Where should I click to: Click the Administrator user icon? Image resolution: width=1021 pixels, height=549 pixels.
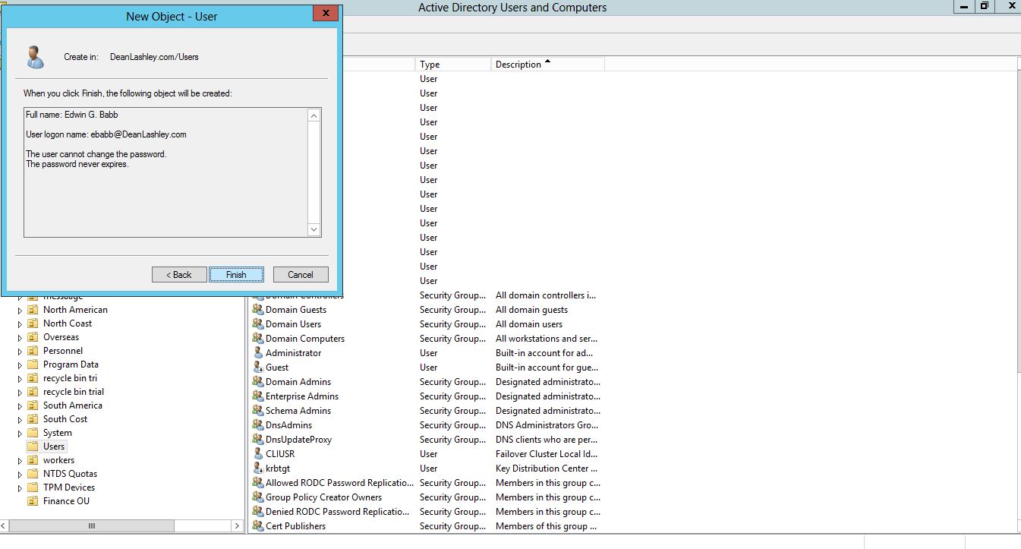[x=258, y=353]
